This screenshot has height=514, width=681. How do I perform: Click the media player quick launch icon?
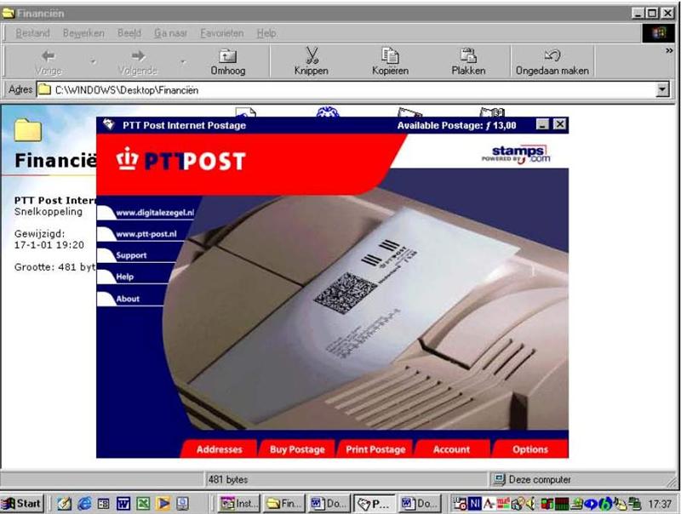tap(163, 504)
